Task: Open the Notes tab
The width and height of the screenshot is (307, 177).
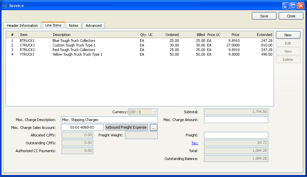Action: pos(73,26)
